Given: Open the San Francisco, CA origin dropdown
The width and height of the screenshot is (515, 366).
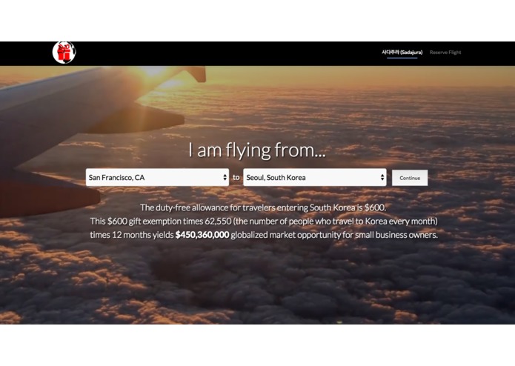Looking at the screenshot, I should coord(157,177).
